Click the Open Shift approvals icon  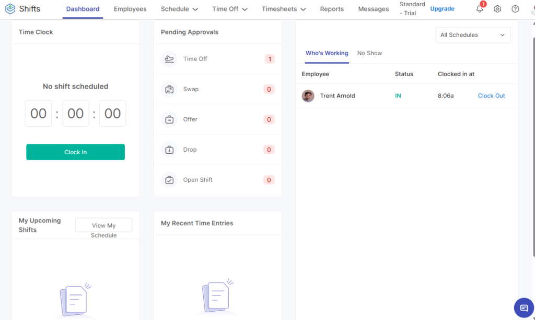[169, 180]
